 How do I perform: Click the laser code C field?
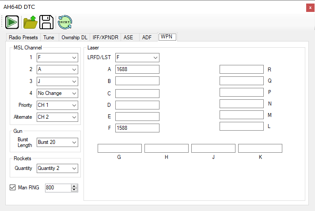pos(137,94)
